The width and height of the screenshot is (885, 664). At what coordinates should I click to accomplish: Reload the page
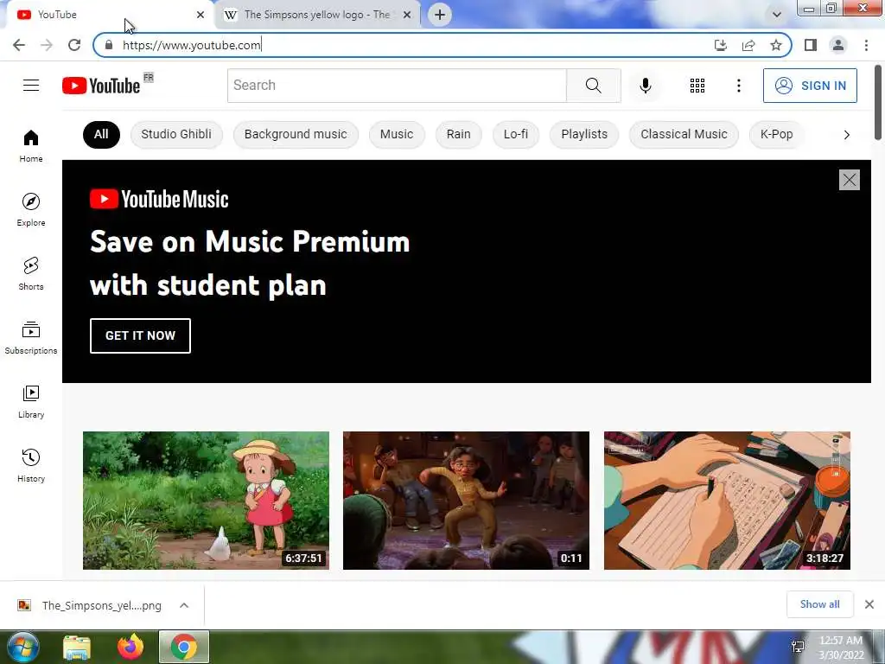(74, 45)
